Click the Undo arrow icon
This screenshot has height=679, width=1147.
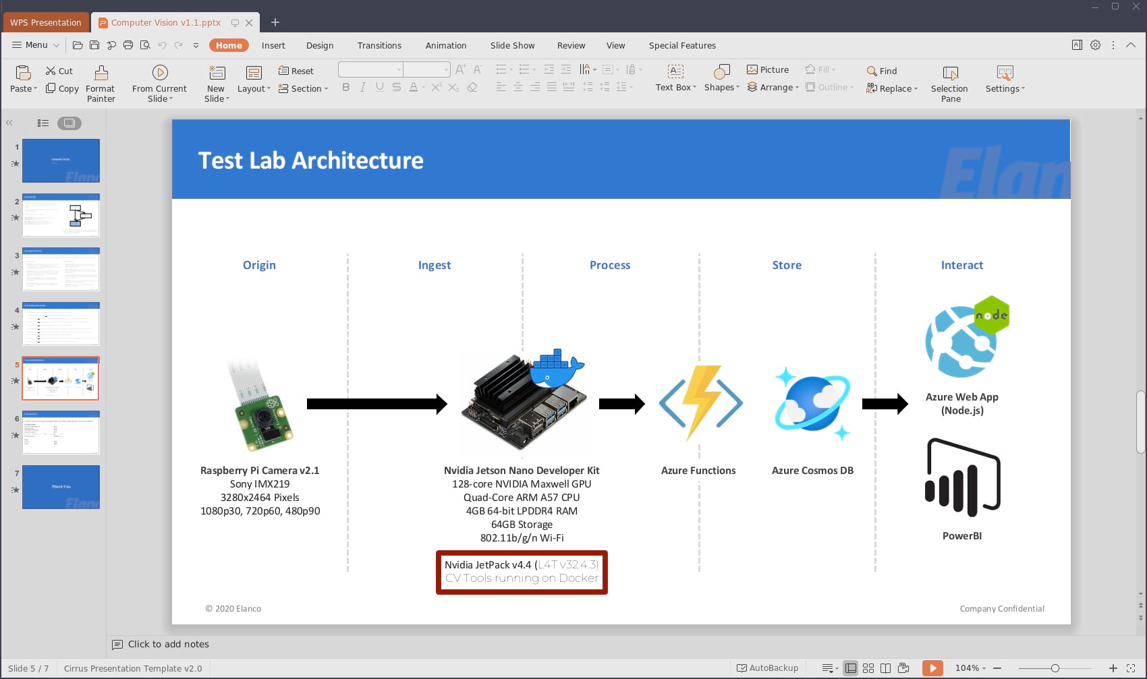(x=162, y=45)
